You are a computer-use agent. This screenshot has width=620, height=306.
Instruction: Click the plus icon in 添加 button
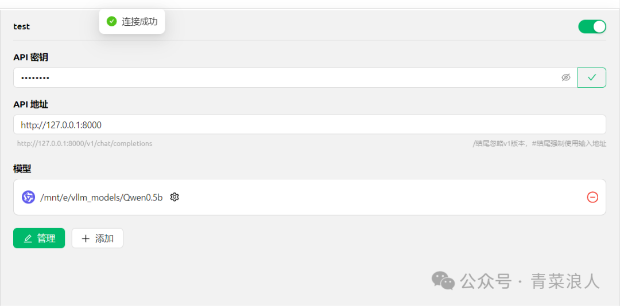[x=86, y=238]
